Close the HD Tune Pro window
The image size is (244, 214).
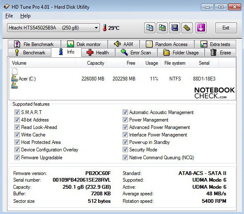tap(234, 7)
